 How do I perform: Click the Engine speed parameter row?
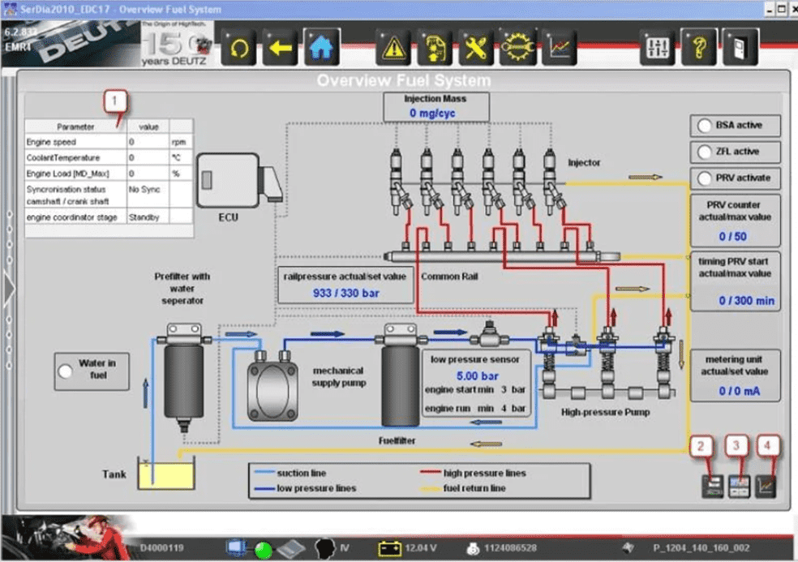pyautogui.click(x=109, y=142)
